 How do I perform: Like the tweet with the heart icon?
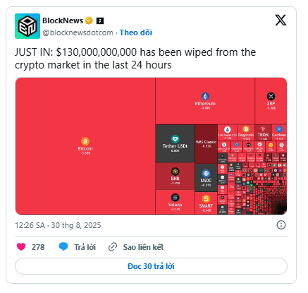[x=21, y=247]
